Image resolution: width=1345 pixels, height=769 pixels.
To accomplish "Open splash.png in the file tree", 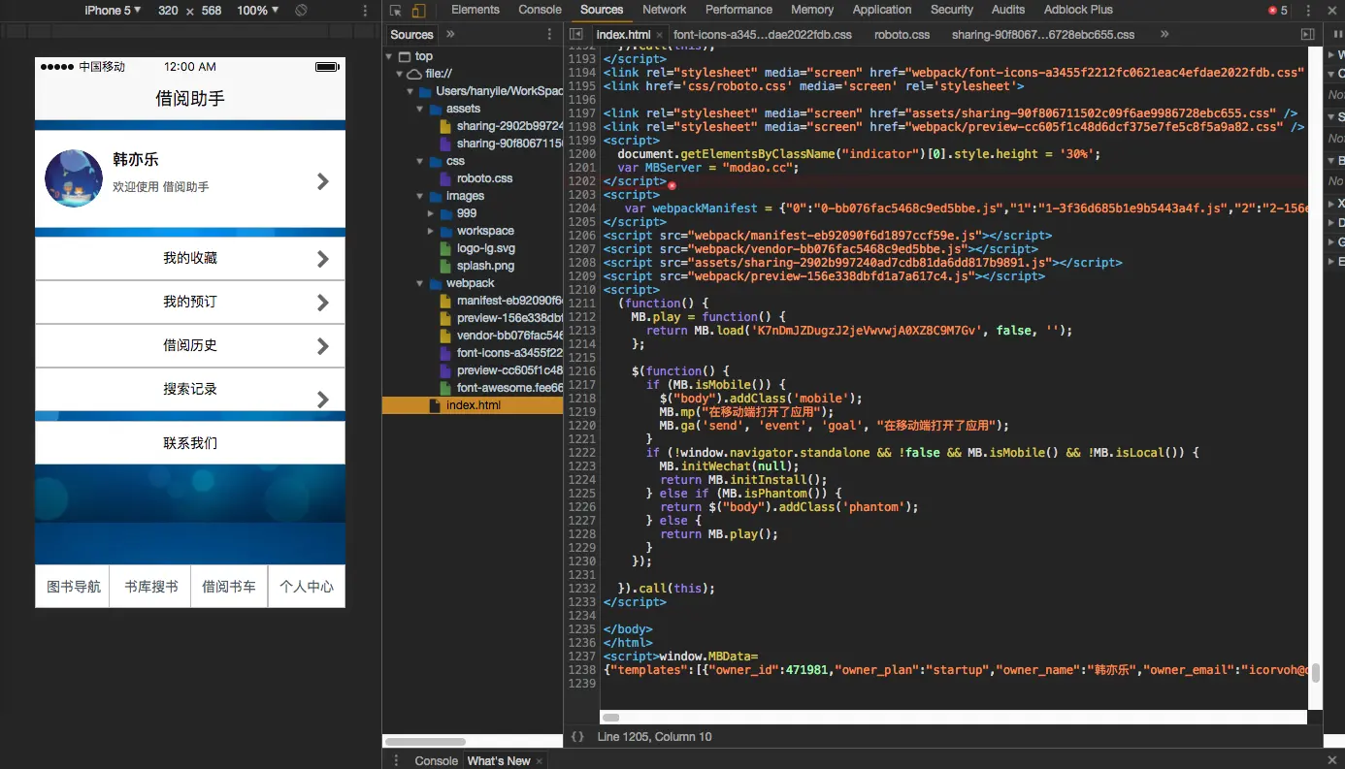I will [x=485, y=266].
